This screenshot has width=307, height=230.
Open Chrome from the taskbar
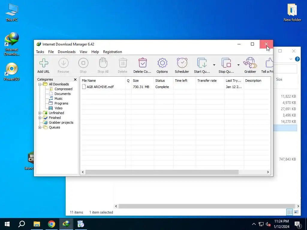(x=52, y=224)
